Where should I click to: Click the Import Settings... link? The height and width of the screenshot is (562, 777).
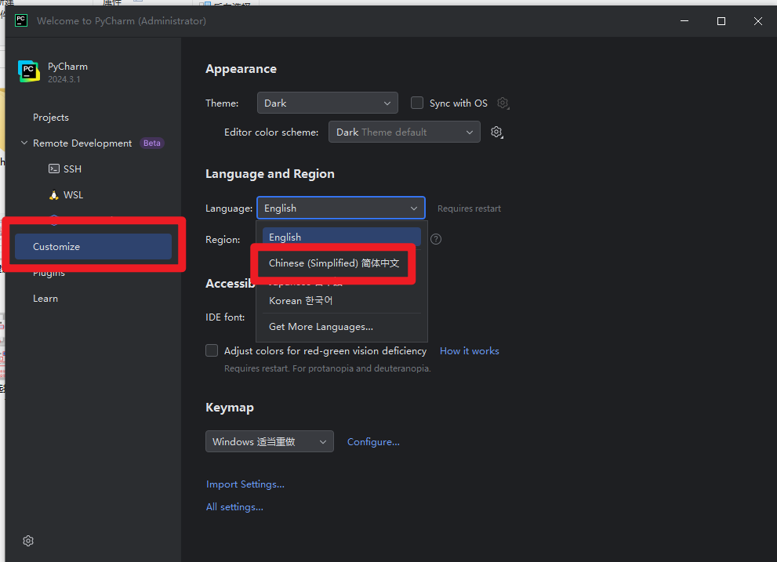tap(245, 484)
